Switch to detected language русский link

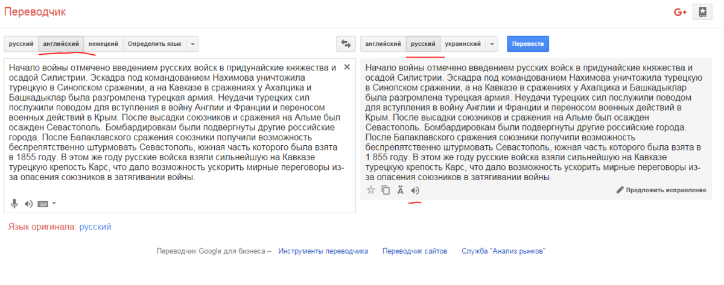(95, 227)
